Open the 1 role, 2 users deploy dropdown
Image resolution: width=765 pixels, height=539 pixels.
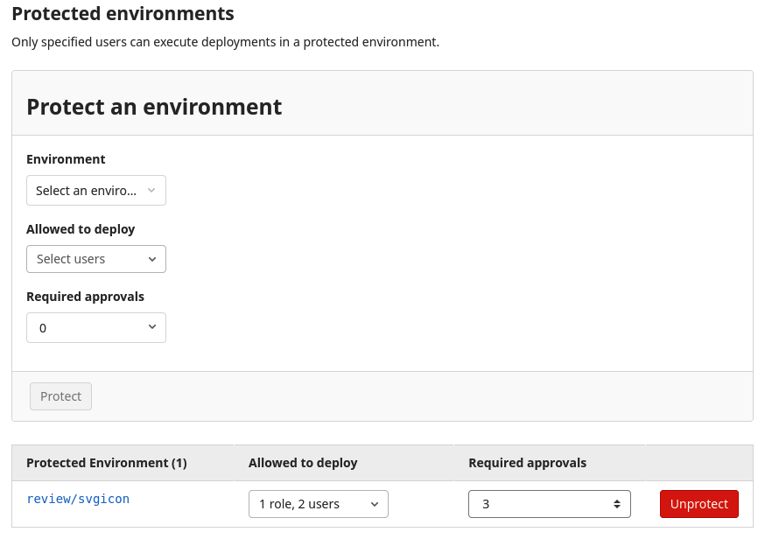pos(319,504)
